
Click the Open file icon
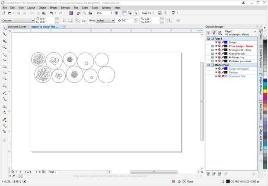point(10,13)
